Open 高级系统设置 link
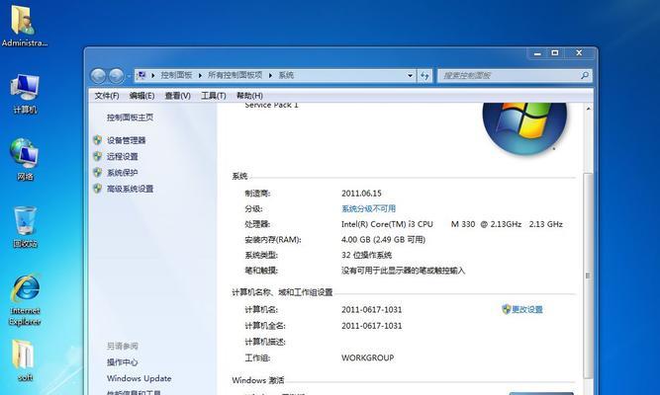 (x=130, y=189)
